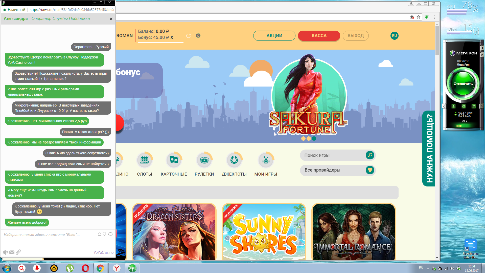
Task: Open the РУЛЕТКИ roulette category
Action: [204, 164]
